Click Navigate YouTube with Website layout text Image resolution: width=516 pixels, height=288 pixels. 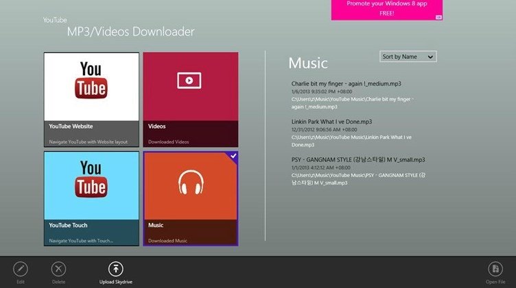[89, 142]
